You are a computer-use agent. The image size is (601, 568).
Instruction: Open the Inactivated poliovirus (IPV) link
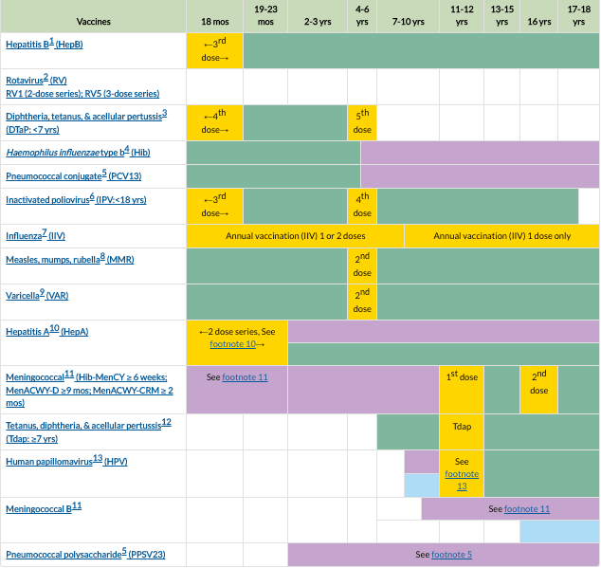(x=76, y=200)
